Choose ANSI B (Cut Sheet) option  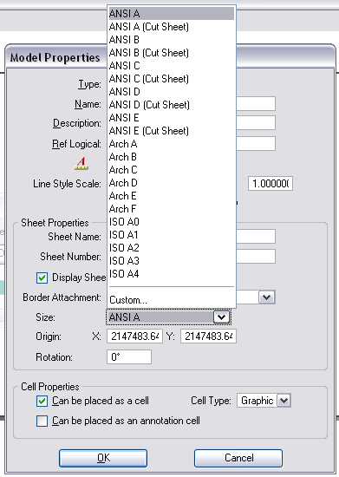[x=172, y=53]
